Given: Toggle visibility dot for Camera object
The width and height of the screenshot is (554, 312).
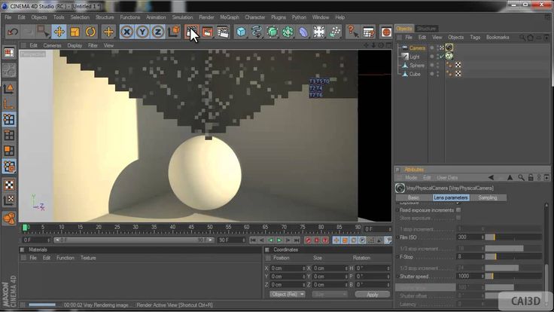Looking at the screenshot, I should coord(432,47).
